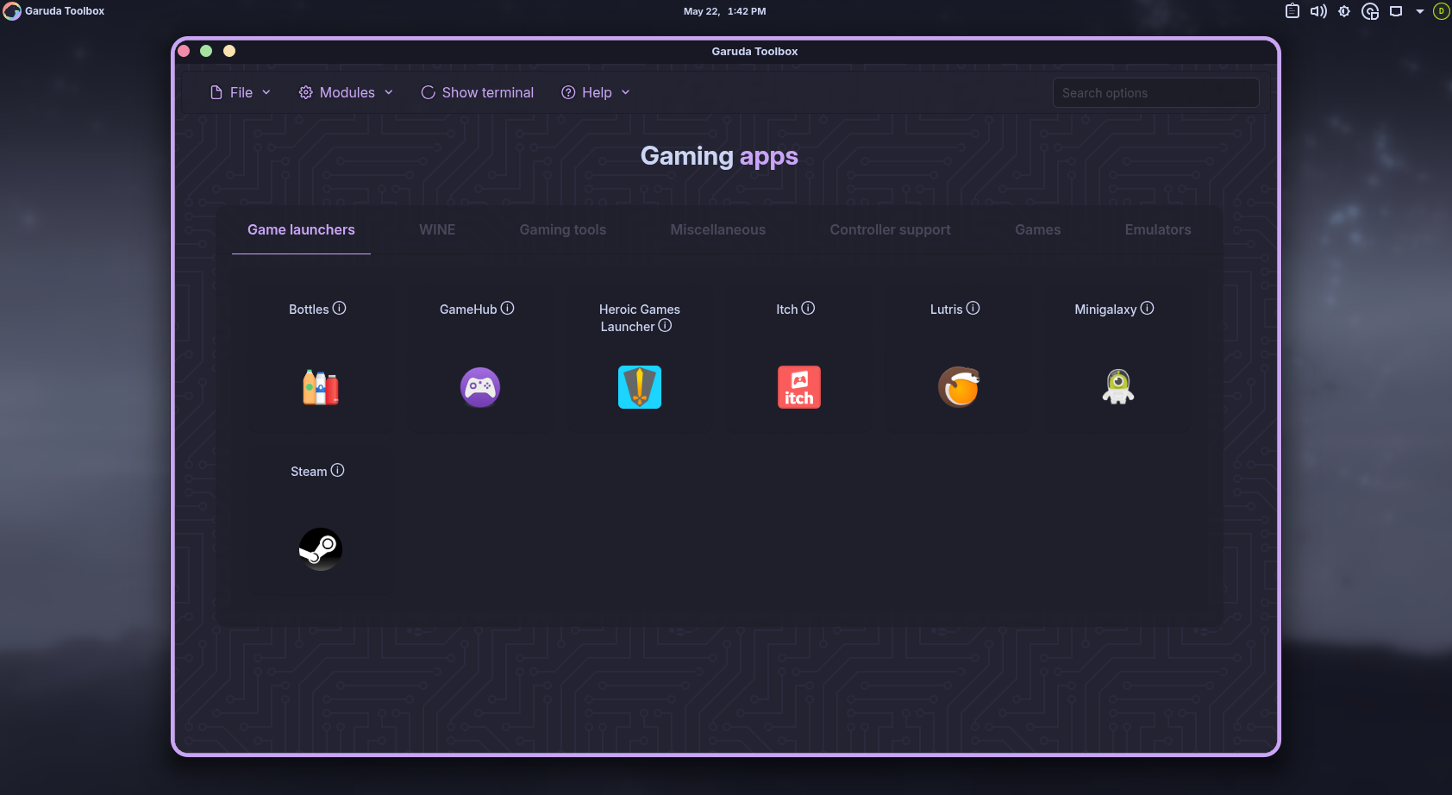Viewport: 1452px width, 795px height.
Task: Open the volume control in top bar
Action: (1318, 11)
